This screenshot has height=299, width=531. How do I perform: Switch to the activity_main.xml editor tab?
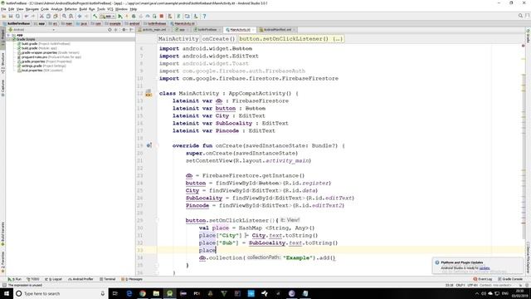click(153, 30)
